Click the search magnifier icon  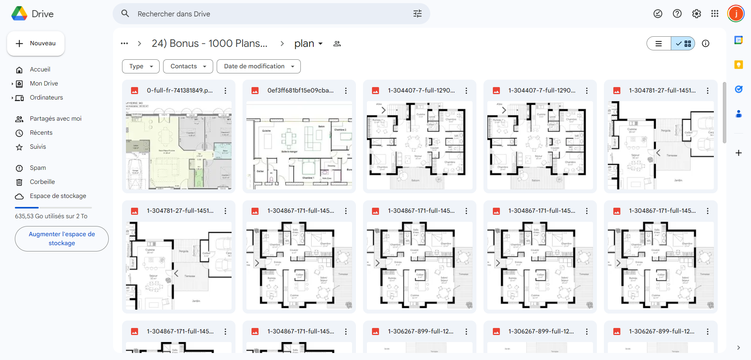pyautogui.click(x=125, y=14)
